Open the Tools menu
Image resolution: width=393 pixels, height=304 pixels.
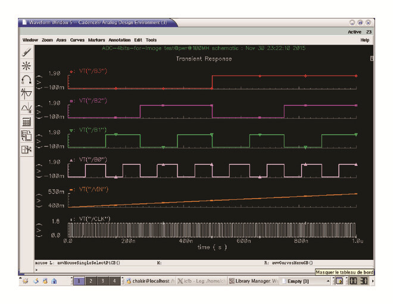pyautogui.click(x=151, y=40)
